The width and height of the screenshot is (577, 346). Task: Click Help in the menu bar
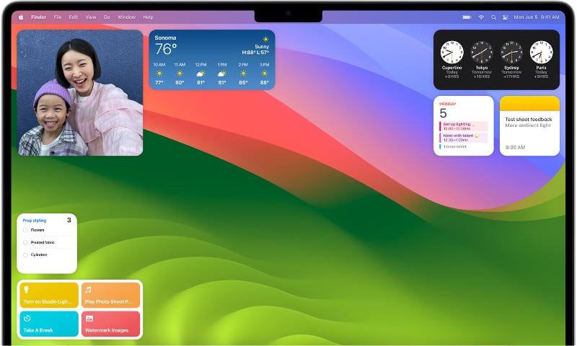tap(148, 17)
